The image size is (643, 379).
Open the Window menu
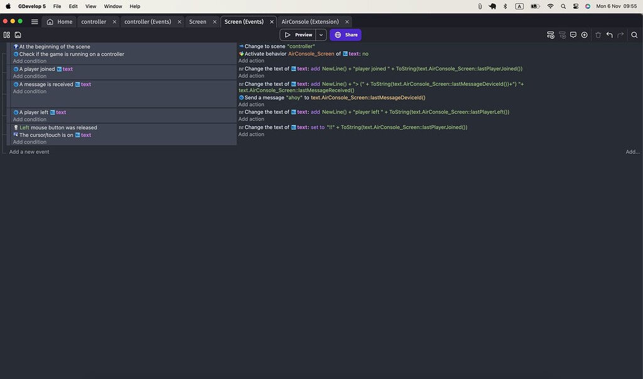[113, 6]
